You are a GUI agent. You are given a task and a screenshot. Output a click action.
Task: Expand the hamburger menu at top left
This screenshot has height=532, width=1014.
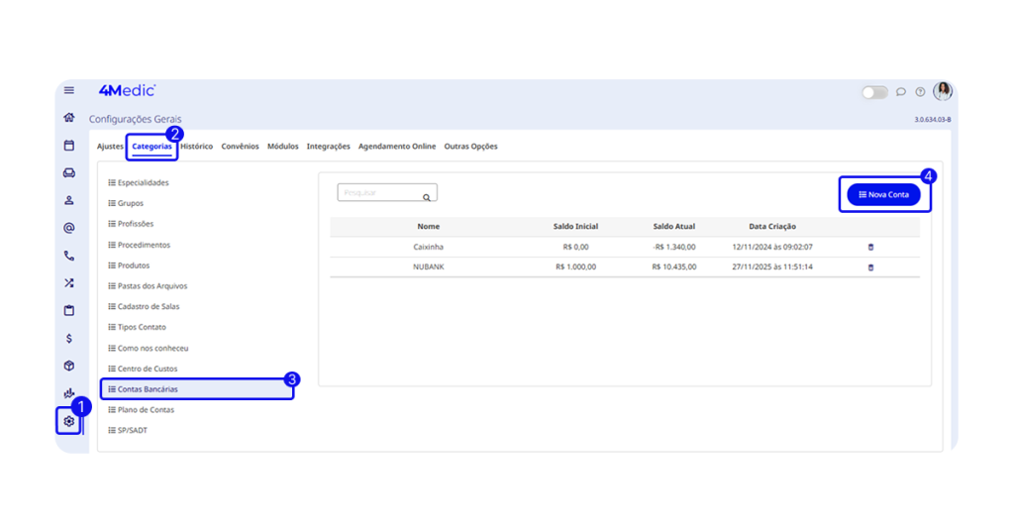pos(68,90)
